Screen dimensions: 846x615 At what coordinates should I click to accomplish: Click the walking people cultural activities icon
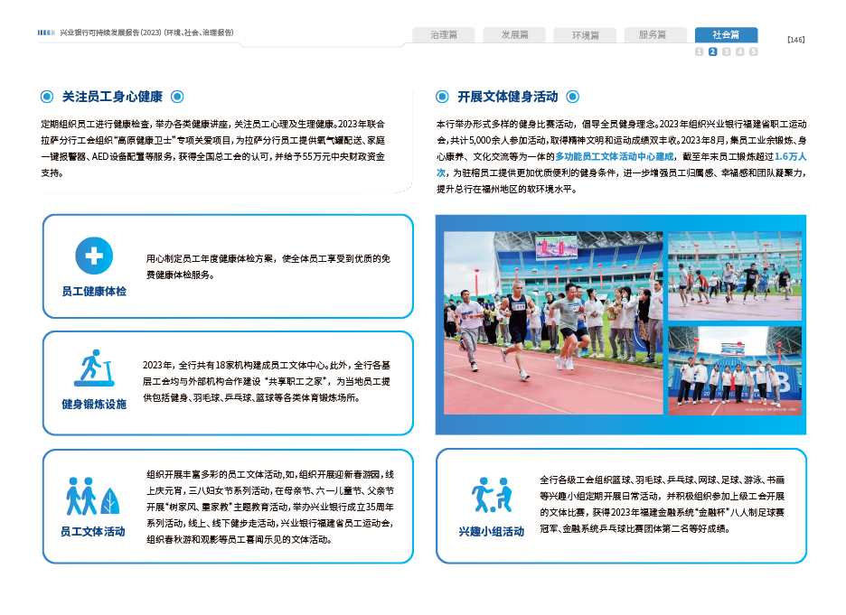pos(93,496)
